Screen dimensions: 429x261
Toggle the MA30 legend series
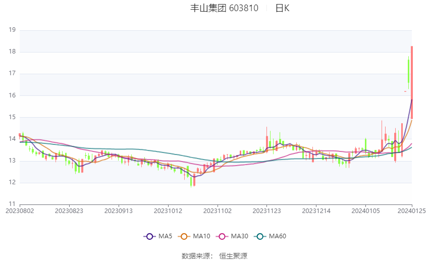tap(232, 236)
